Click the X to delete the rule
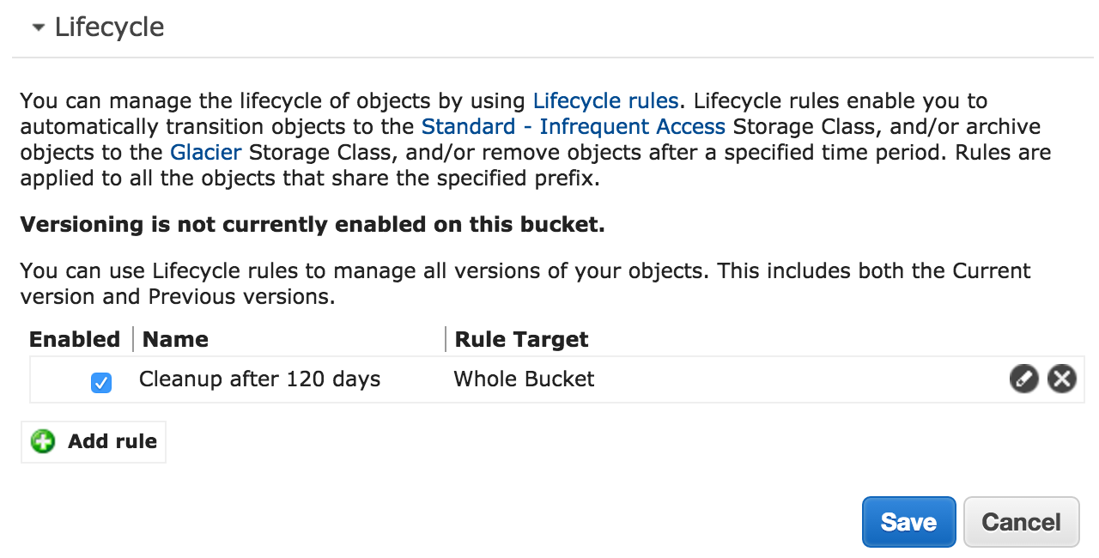Screen dimensions: 1099x558 (x=1061, y=379)
